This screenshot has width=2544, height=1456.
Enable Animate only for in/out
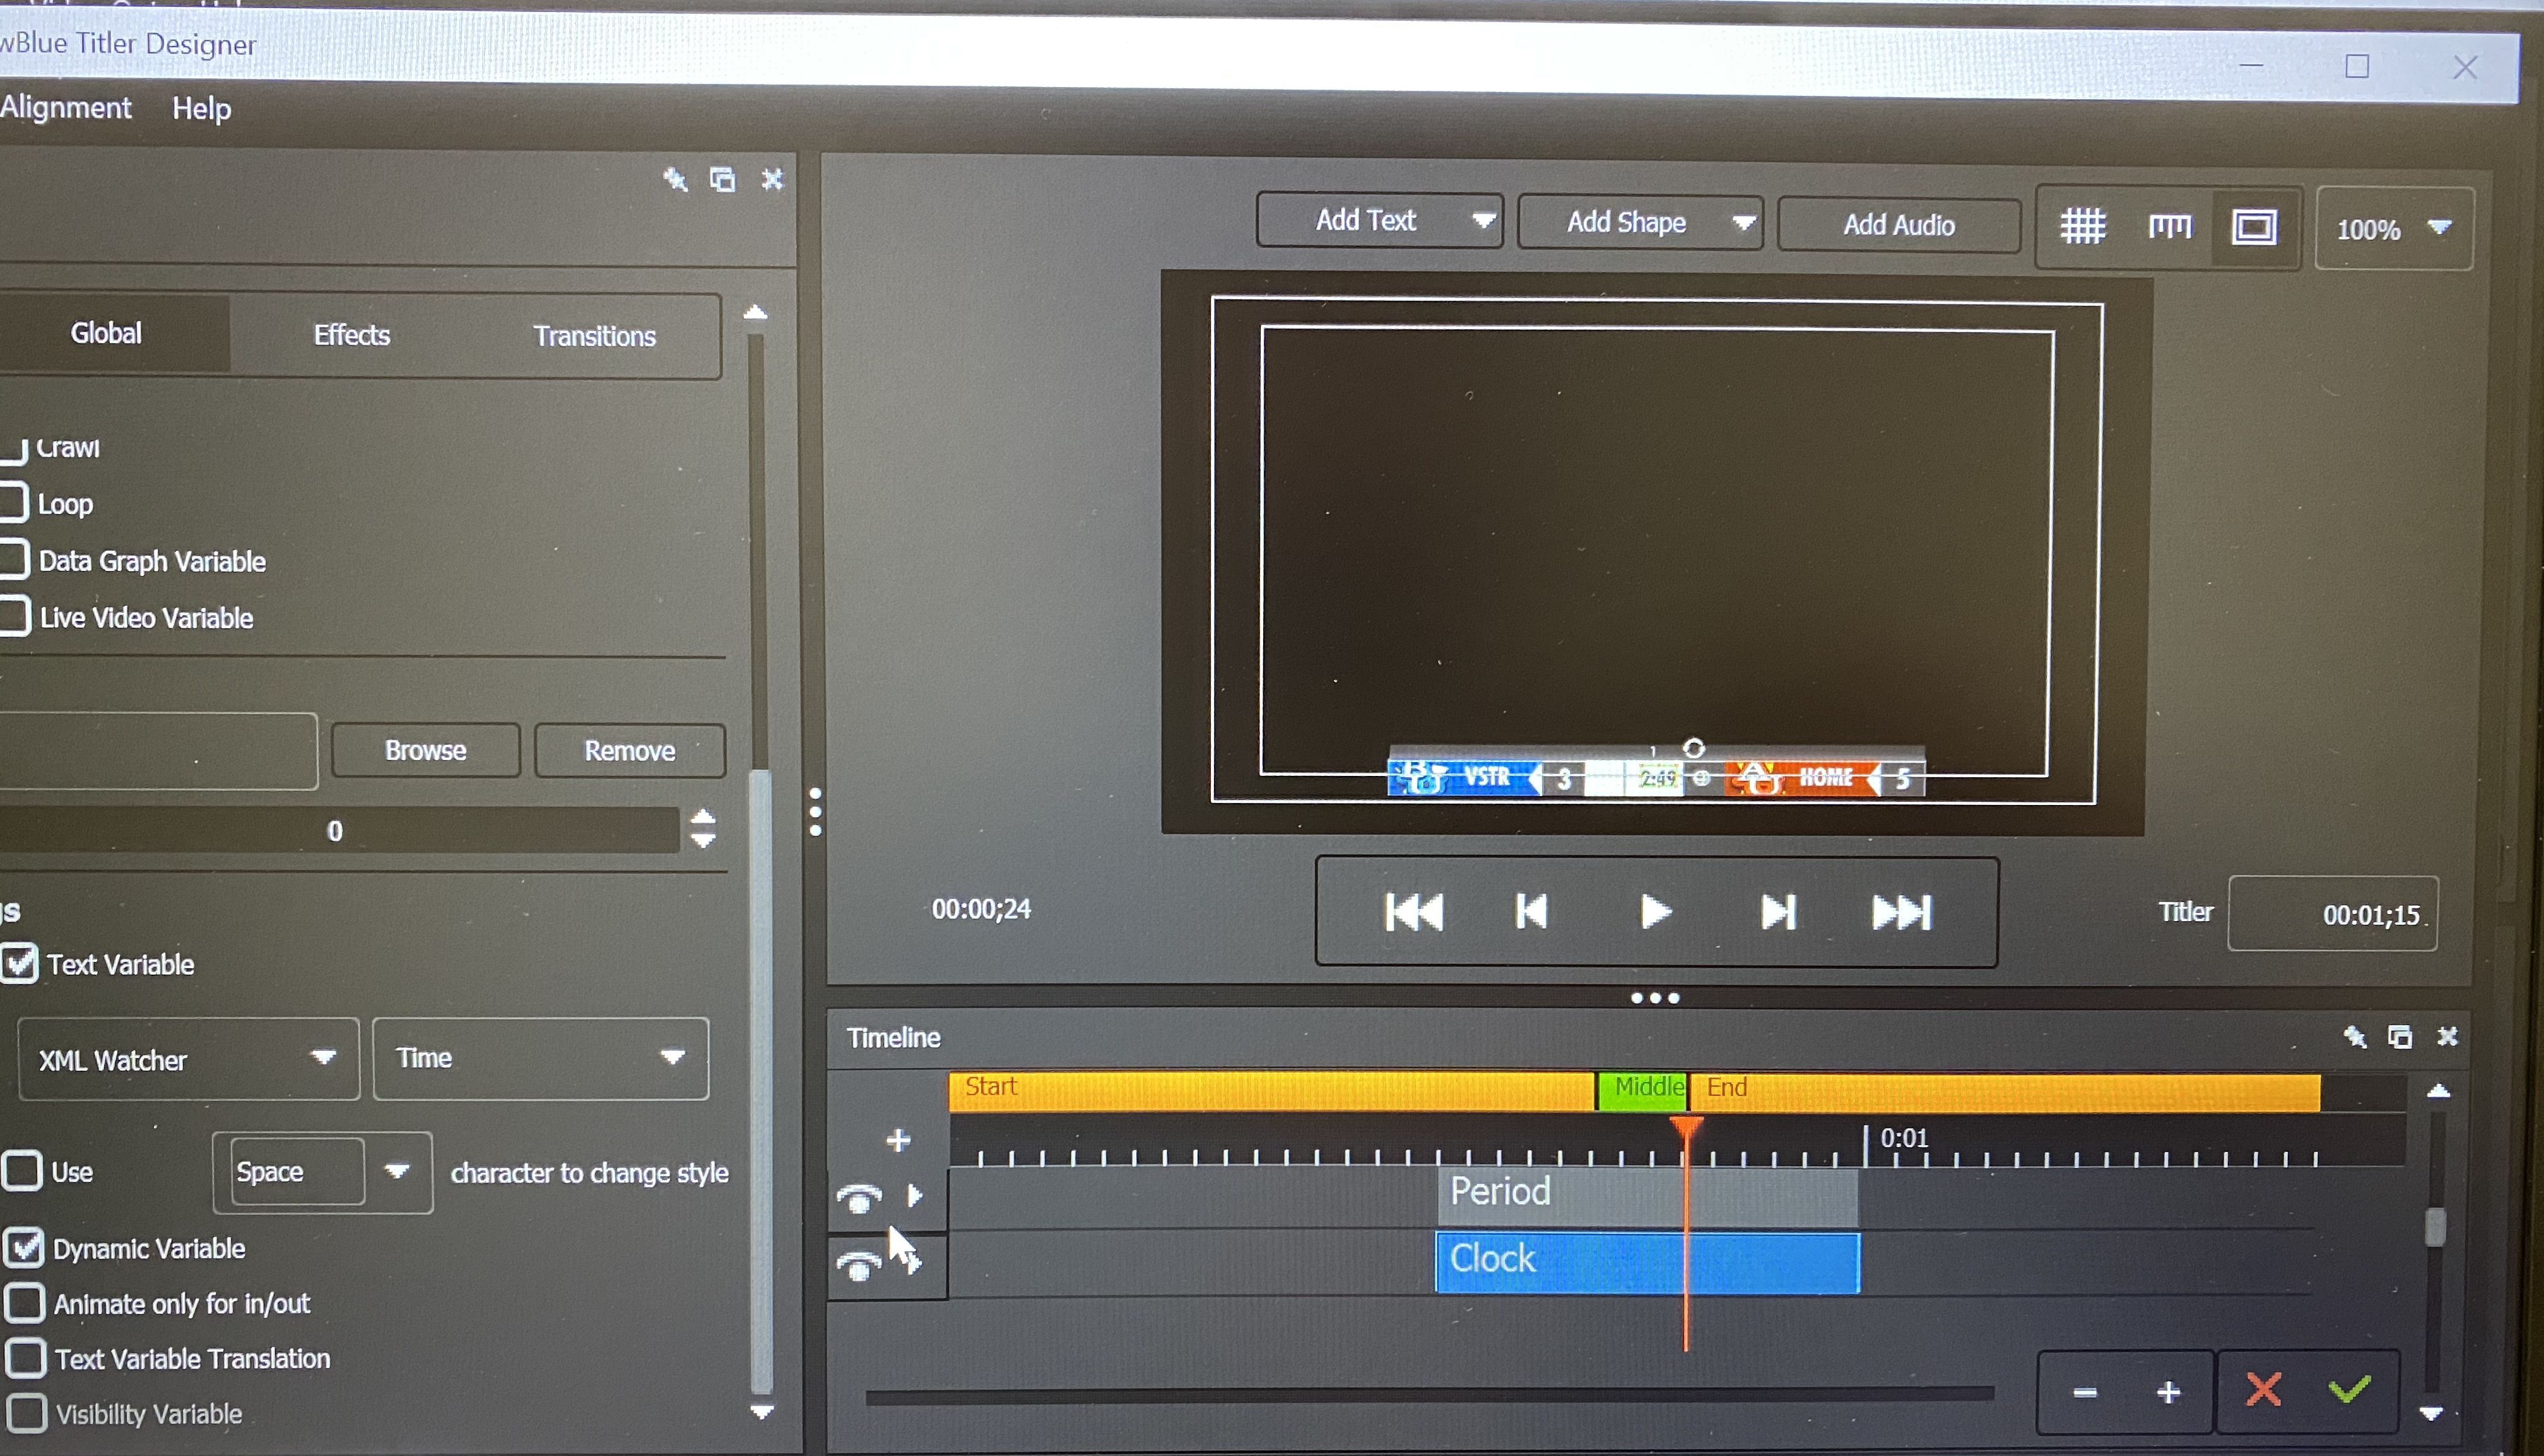25,1303
